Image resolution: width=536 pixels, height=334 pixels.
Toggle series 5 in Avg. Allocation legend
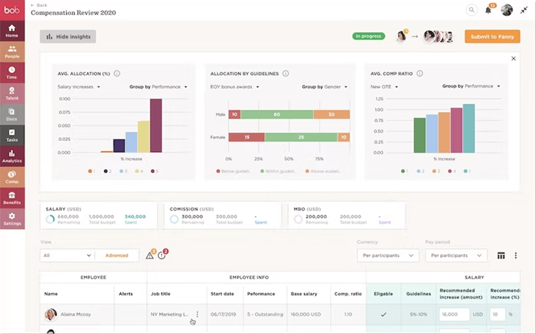(x=153, y=171)
